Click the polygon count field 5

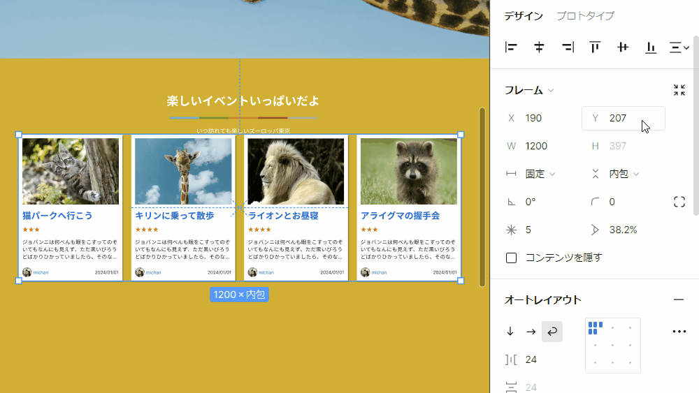click(540, 230)
